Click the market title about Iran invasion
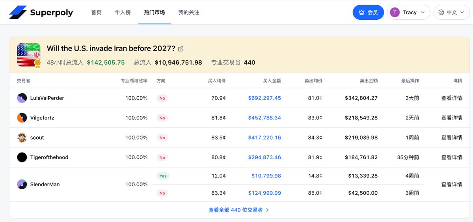Image resolution: width=473 pixels, height=222 pixels. click(111, 49)
